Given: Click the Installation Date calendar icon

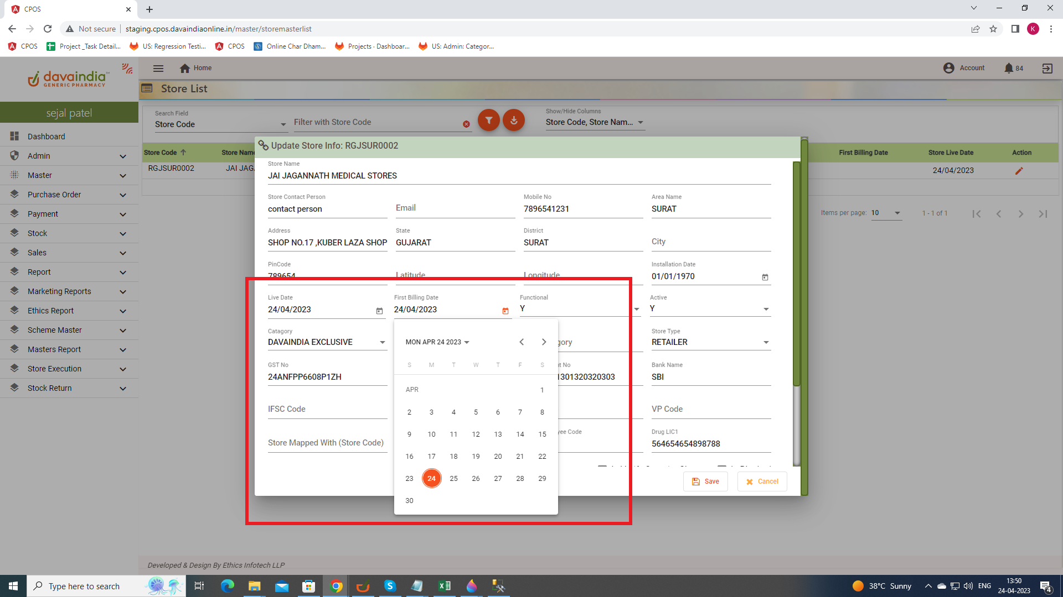Looking at the screenshot, I should 765,277.
